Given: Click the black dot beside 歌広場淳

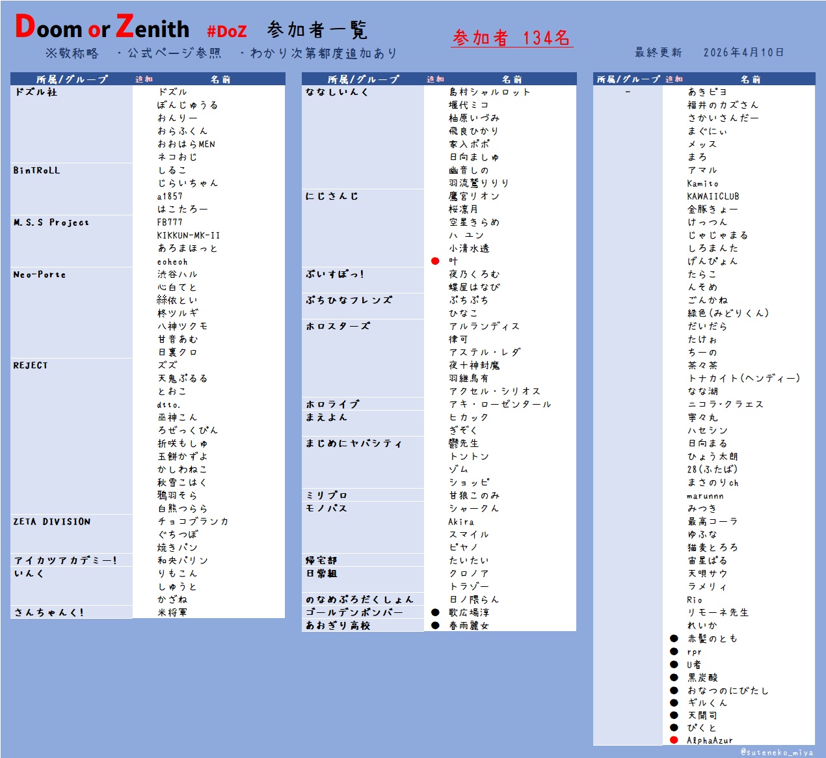Looking at the screenshot, I should coord(435,612).
